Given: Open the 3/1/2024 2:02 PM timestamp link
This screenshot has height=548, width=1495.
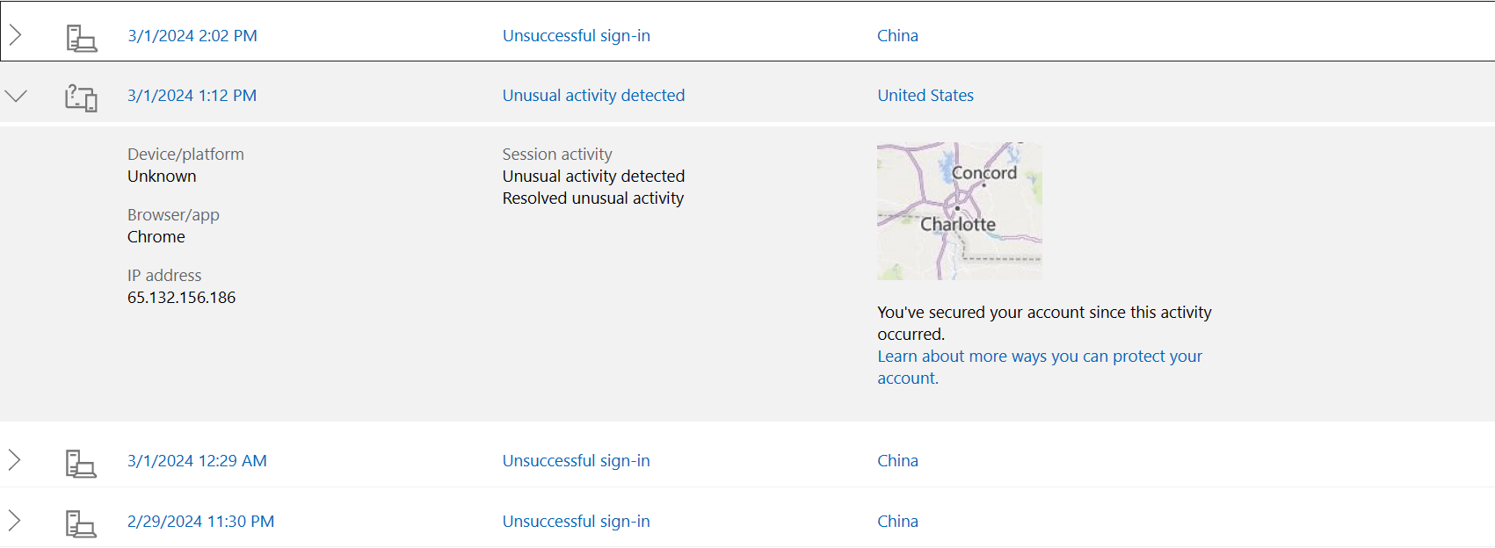Looking at the screenshot, I should tap(192, 35).
